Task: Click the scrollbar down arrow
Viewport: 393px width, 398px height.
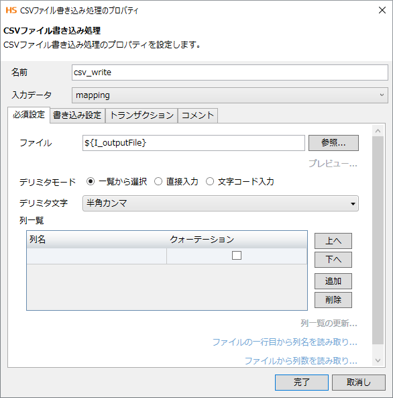Action: tap(378, 360)
